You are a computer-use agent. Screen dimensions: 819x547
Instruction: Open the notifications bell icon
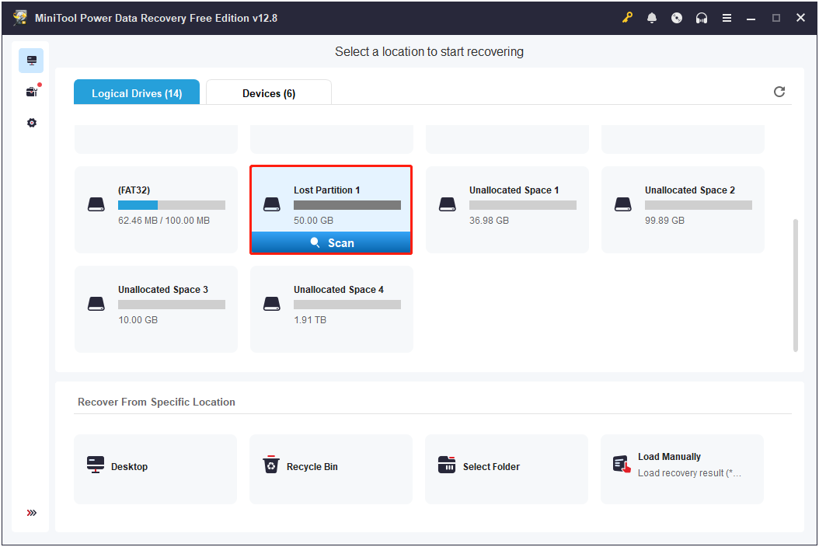(652, 17)
